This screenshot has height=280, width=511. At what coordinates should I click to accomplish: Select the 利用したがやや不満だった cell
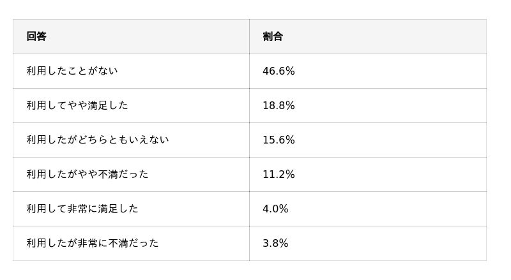pyautogui.click(x=88, y=174)
